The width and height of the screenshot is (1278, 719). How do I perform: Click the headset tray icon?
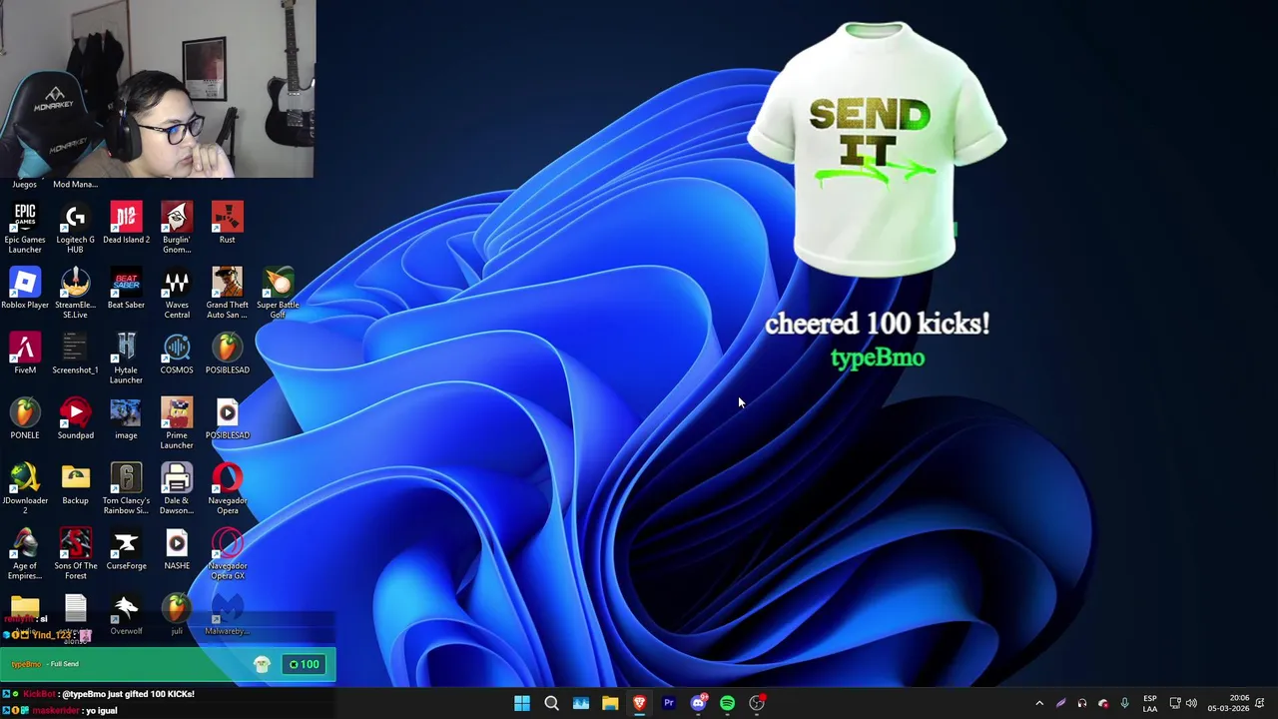(x=1081, y=703)
